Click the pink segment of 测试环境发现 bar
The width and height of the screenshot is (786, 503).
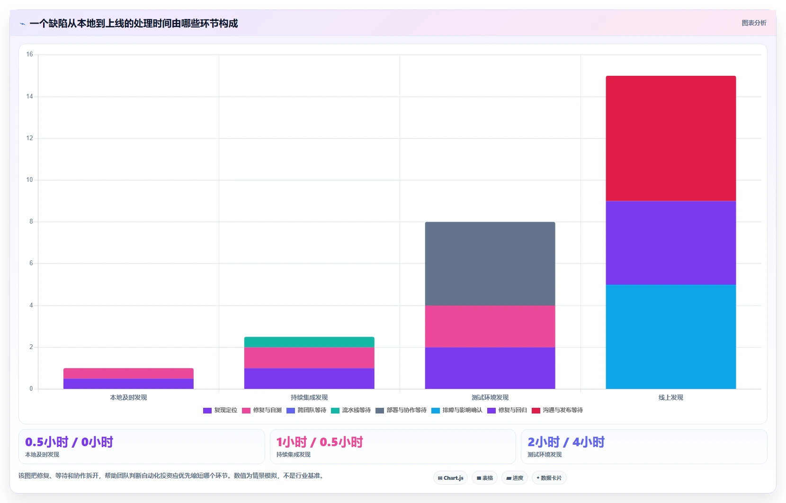pos(490,326)
